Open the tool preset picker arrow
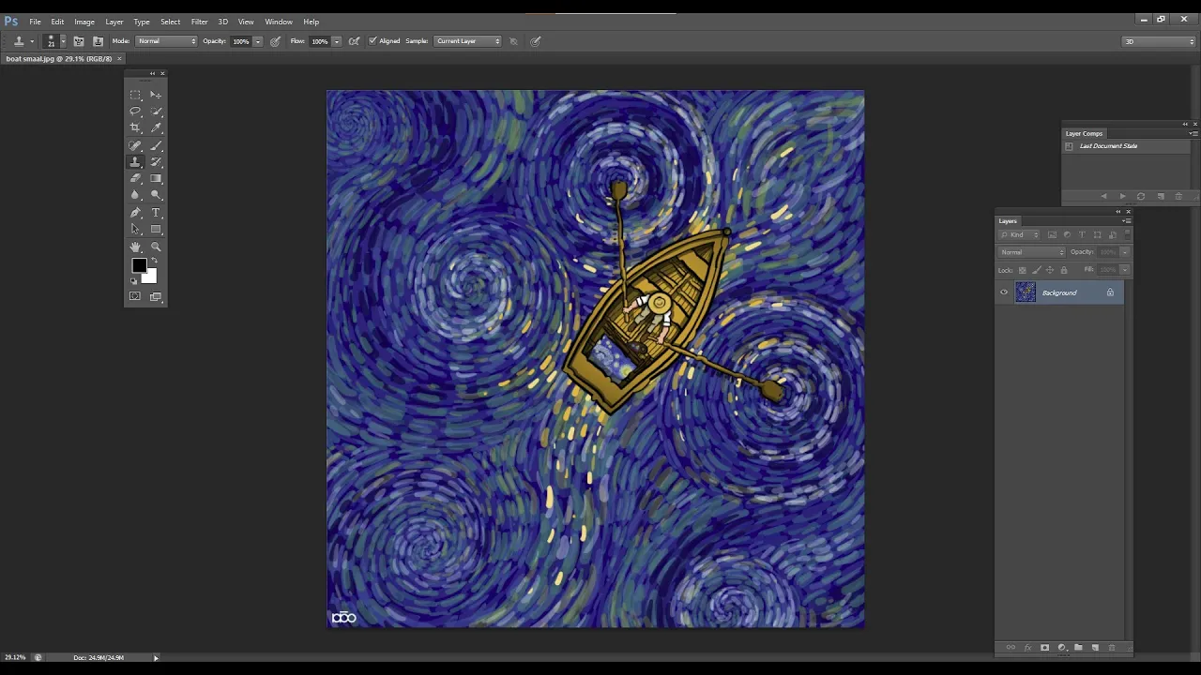The image size is (1201, 675). coord(31,41)
